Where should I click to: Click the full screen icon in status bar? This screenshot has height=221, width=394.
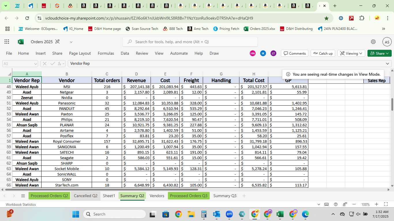point(386,204)
